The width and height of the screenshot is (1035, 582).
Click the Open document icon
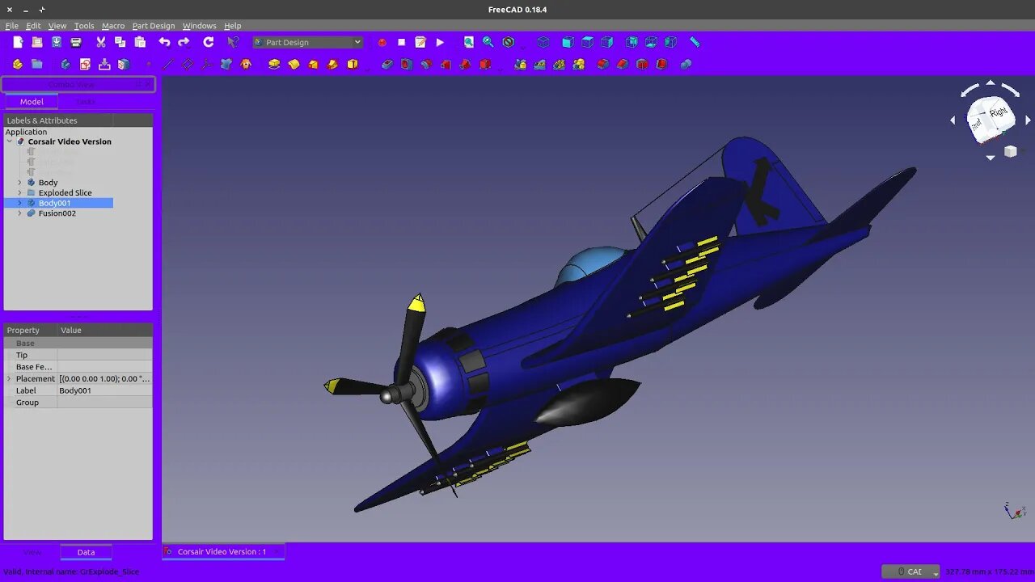[37, 42]
